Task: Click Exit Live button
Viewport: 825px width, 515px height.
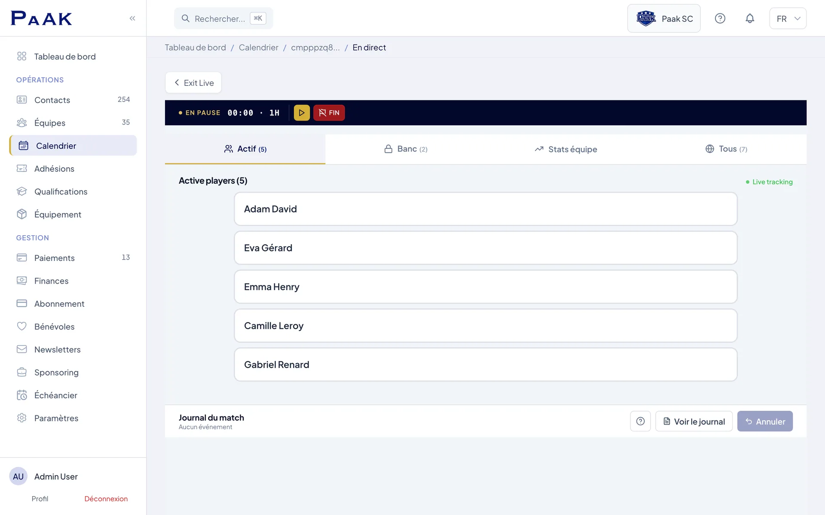Action: click(193, 83)
